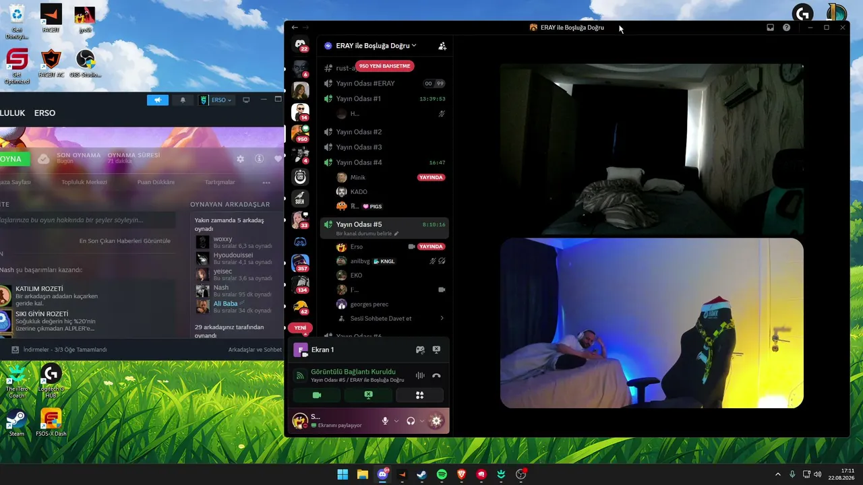Open Sesli Sohbete Davet et invite row
863x485 pixels.
pos(391,319)
